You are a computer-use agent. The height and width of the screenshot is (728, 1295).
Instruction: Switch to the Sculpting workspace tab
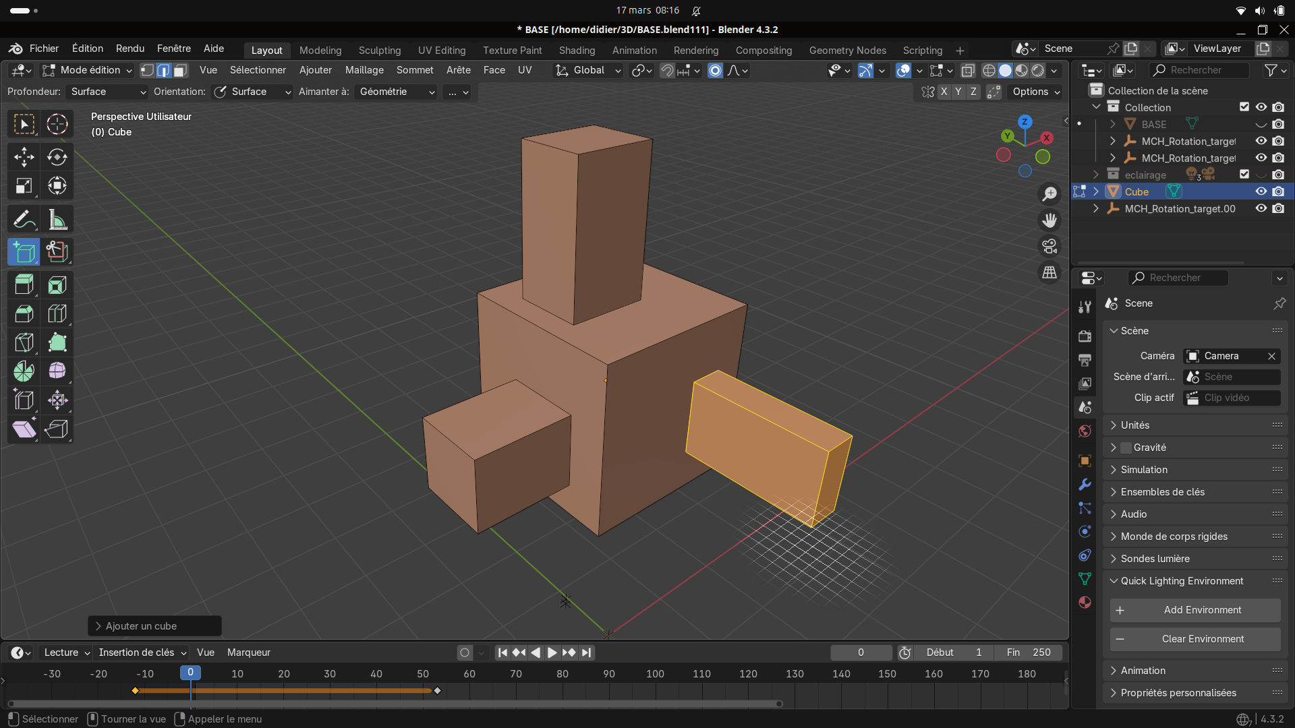coord(379,50)
